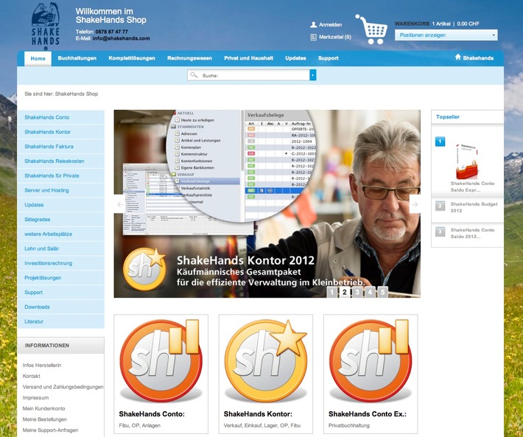
Task: Open Lohn und Salär in the sidebar
Action: (x=60, y=249)
